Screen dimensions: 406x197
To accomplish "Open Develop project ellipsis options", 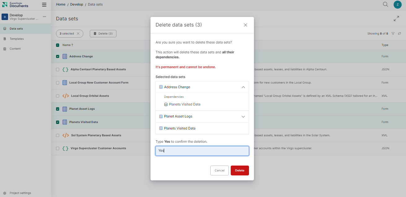I will pos(44,17).
